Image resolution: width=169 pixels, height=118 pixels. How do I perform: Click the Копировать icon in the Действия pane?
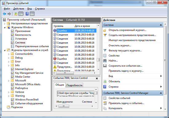(x=105, y=108)
